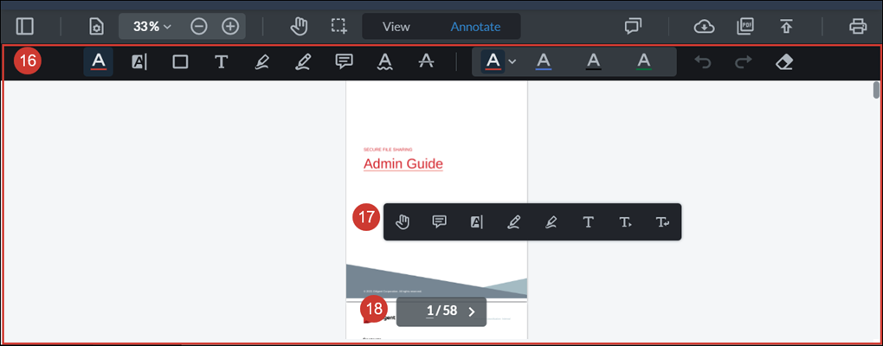Expand the underline color preset dropdown arrow
The width and height of the screenshot is (883, 346).
pos(512,61)
